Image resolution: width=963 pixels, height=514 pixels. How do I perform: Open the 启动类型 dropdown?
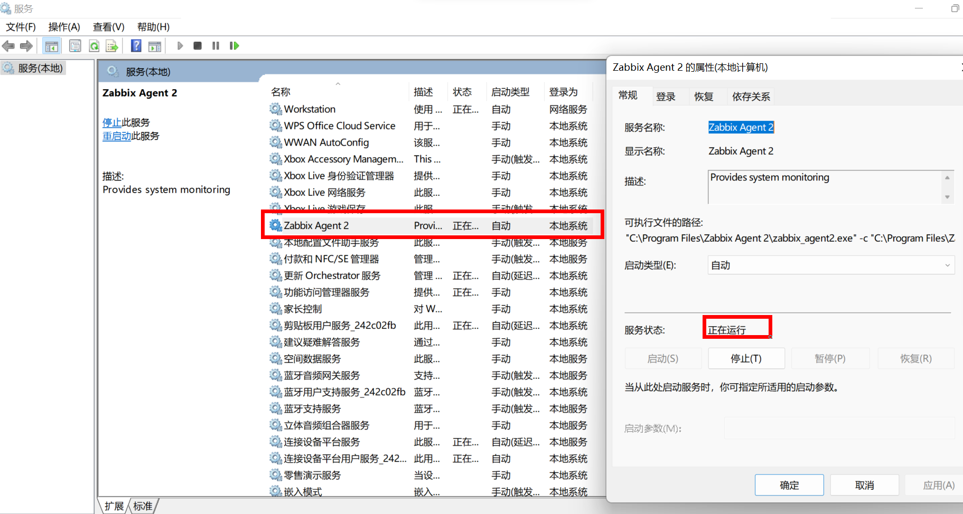(x=831, y=265)
